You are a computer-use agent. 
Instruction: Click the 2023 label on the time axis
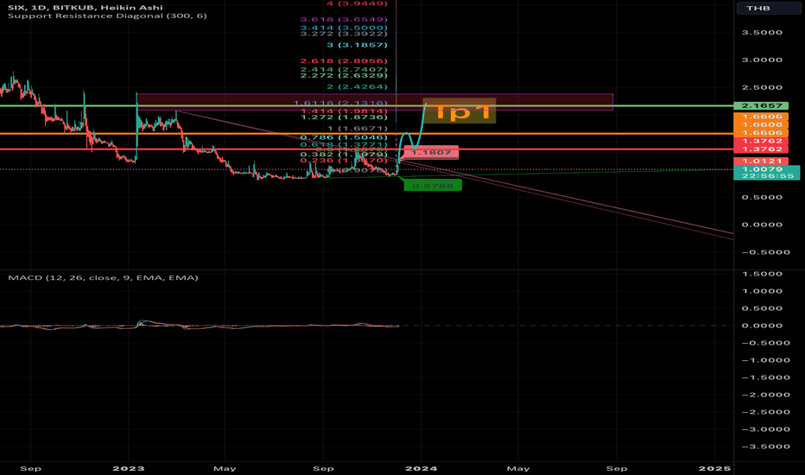(129, 468)
